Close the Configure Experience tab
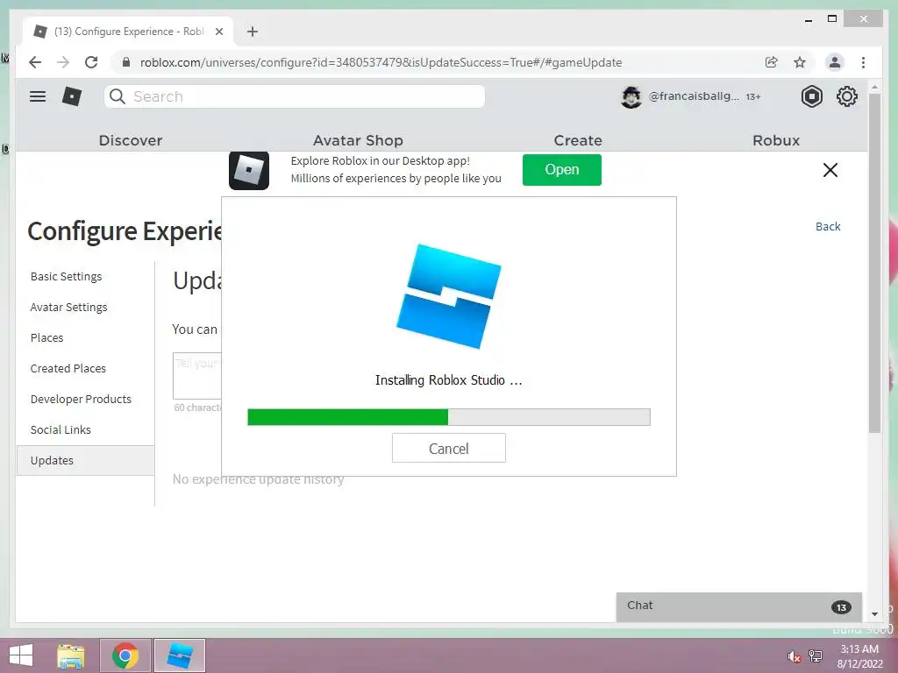Viewport: 898px width, 673px height. [x=218, y=32]
